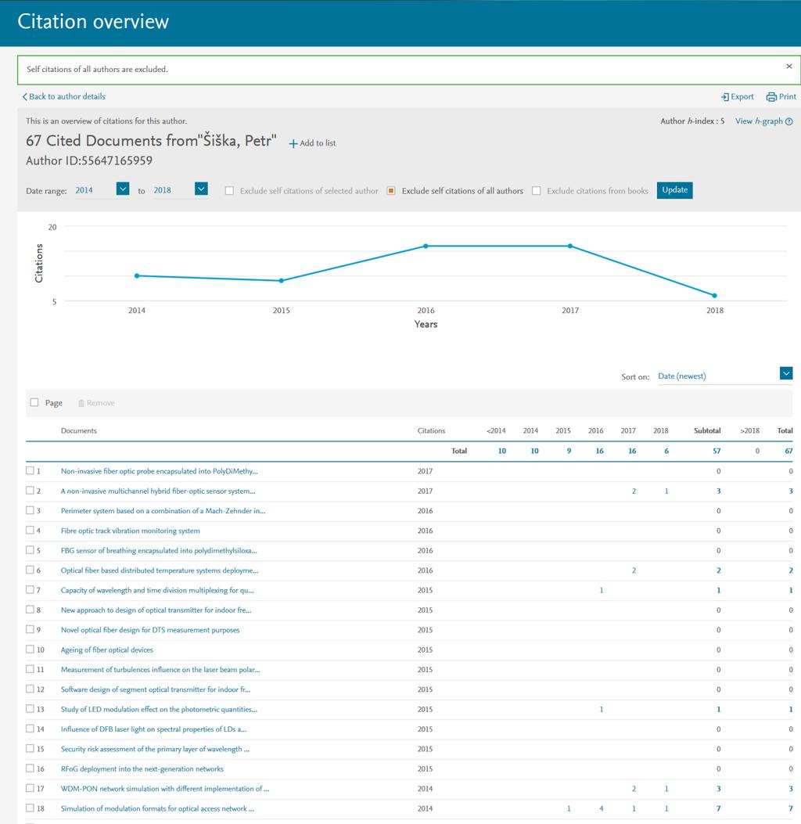
Task: Select checkbox for document row 2
Action: pos(30,491)
